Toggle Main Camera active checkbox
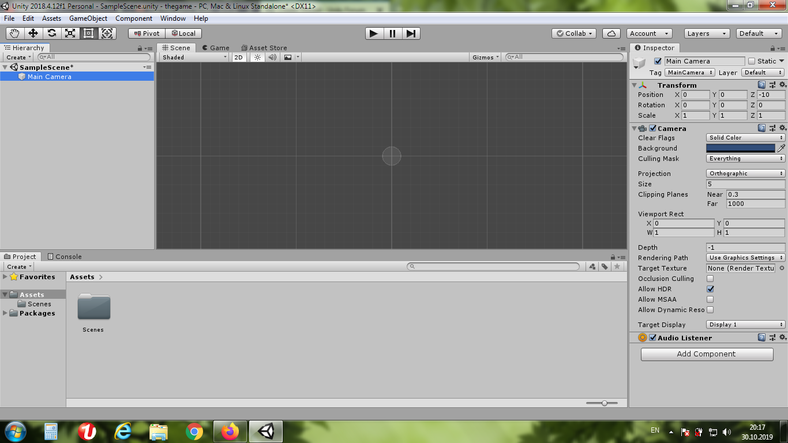 [x=658, y=61]
